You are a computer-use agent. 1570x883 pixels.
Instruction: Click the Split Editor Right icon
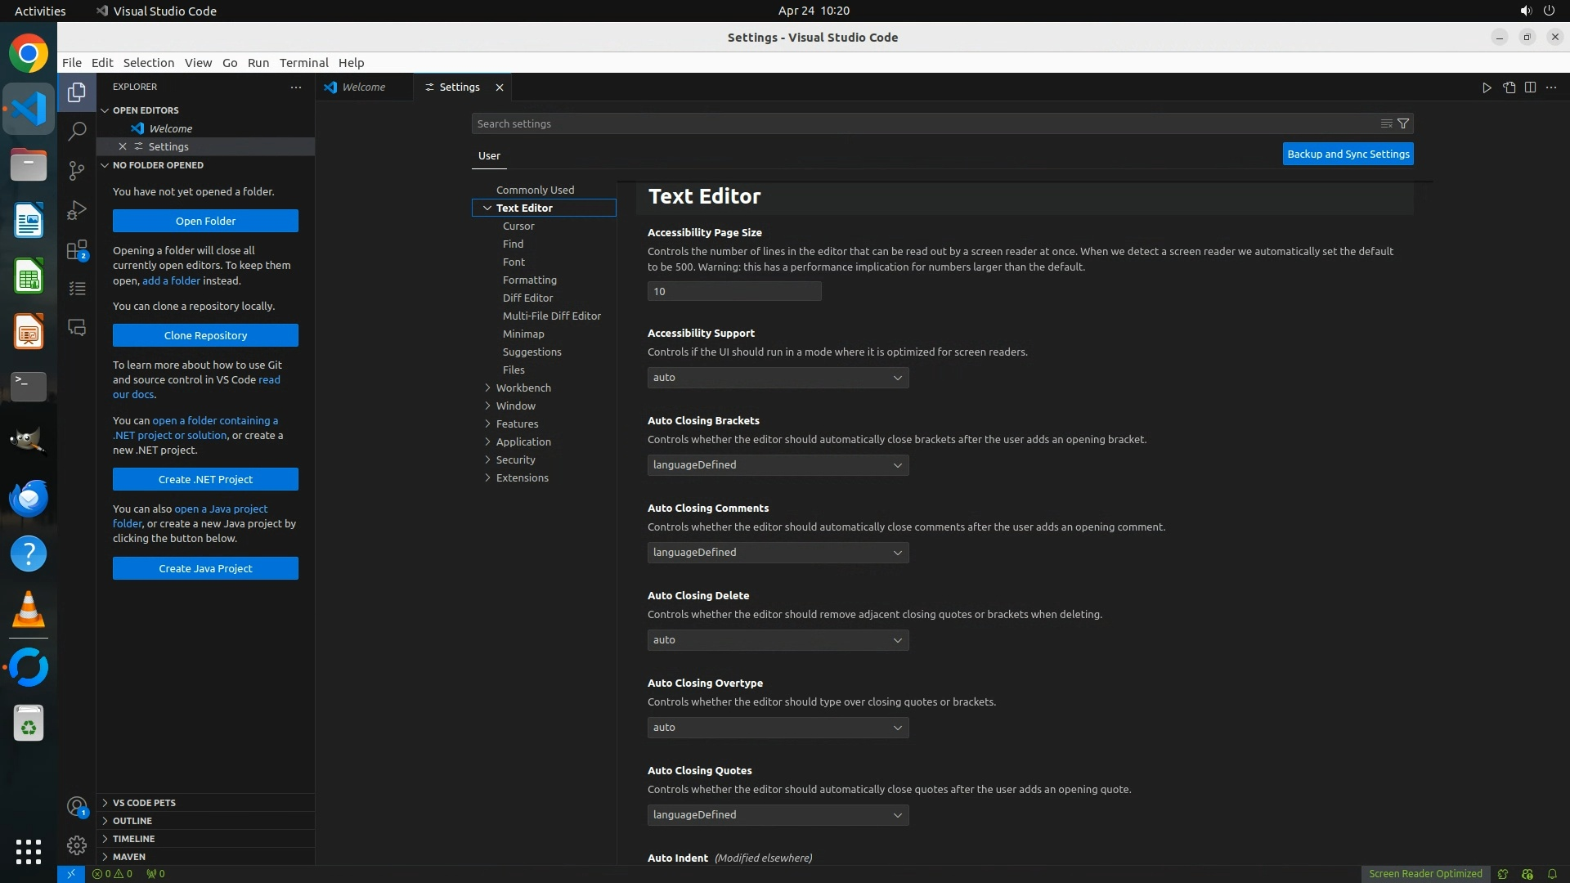coord(1530,87)
